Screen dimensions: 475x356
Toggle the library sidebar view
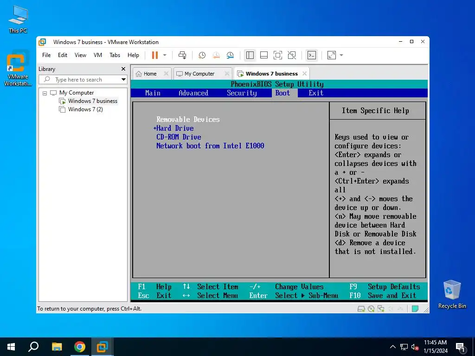[250, 55]
